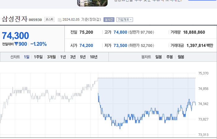The height and width of the screenshot is (139, 217).
Task: Click the down-triangle price change icon
Action: 16,44
